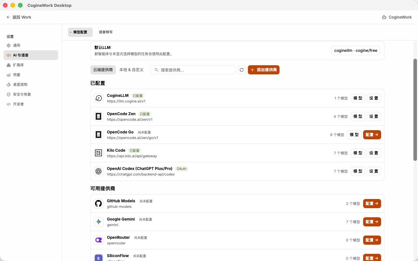The image size is (418, 261).
Task: Select AI 与语音 in settings sidebar
Action: (31, 55)
